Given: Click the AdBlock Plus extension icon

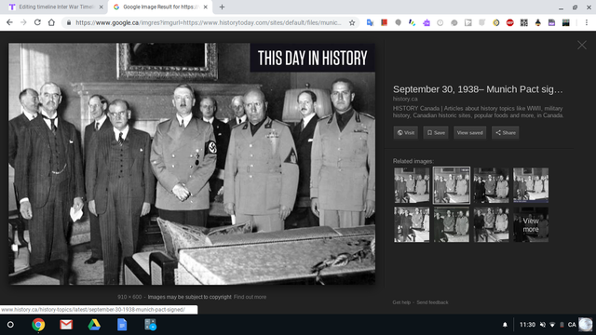Looking at the screenshot, I should coord(510,22).
